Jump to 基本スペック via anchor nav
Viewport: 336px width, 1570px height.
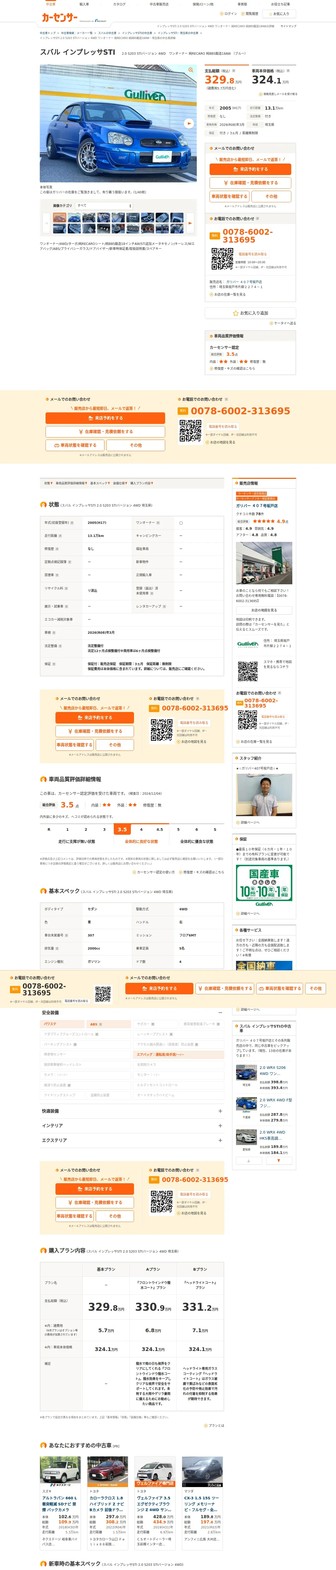point(100,483)
